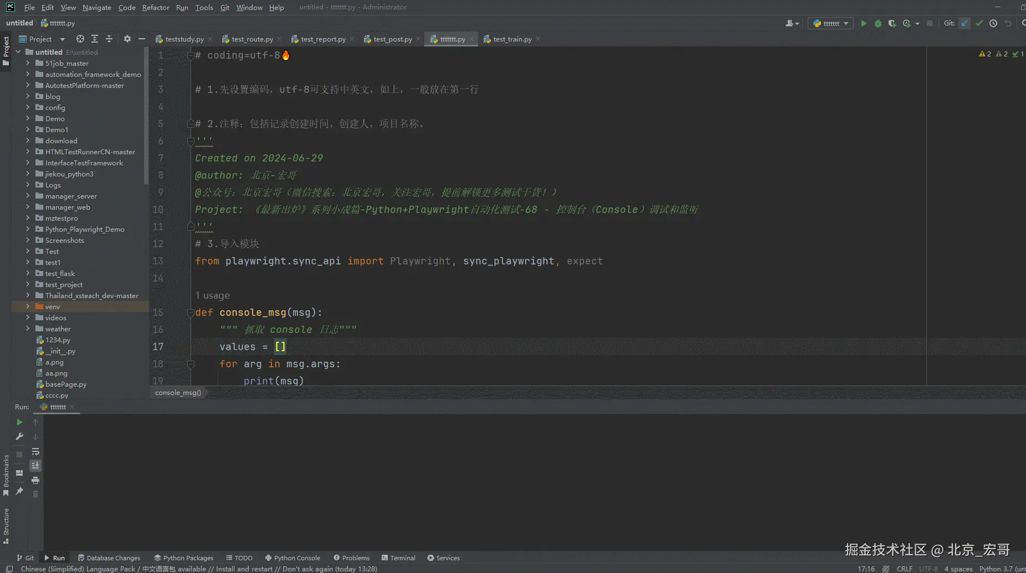This screenshot has width=1026, height=573.
Task: Click the warnings indicator in editor corner
Action: (985, 54)
